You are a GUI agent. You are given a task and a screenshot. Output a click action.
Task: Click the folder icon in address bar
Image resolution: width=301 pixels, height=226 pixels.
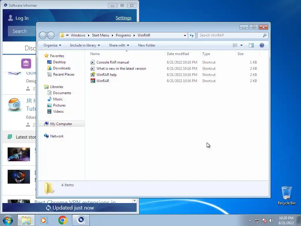[62, 35]
